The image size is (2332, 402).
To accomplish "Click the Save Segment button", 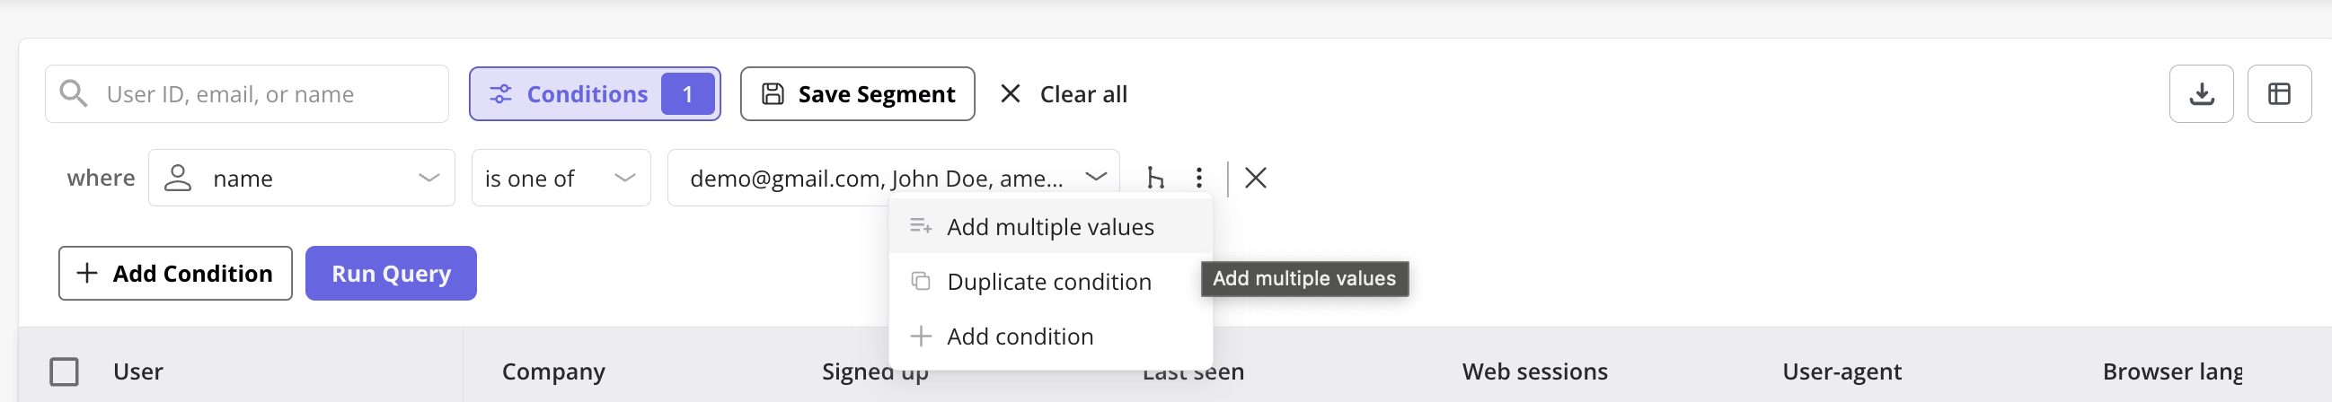I will coord(857,94).
